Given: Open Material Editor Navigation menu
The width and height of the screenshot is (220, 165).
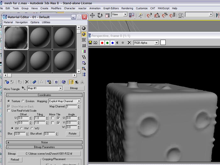Looking at the screenshot, I should coord(21,22).
